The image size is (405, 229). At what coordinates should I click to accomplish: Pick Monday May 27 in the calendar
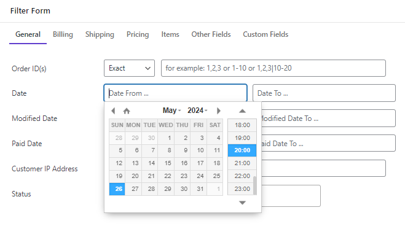click(133, 189)
